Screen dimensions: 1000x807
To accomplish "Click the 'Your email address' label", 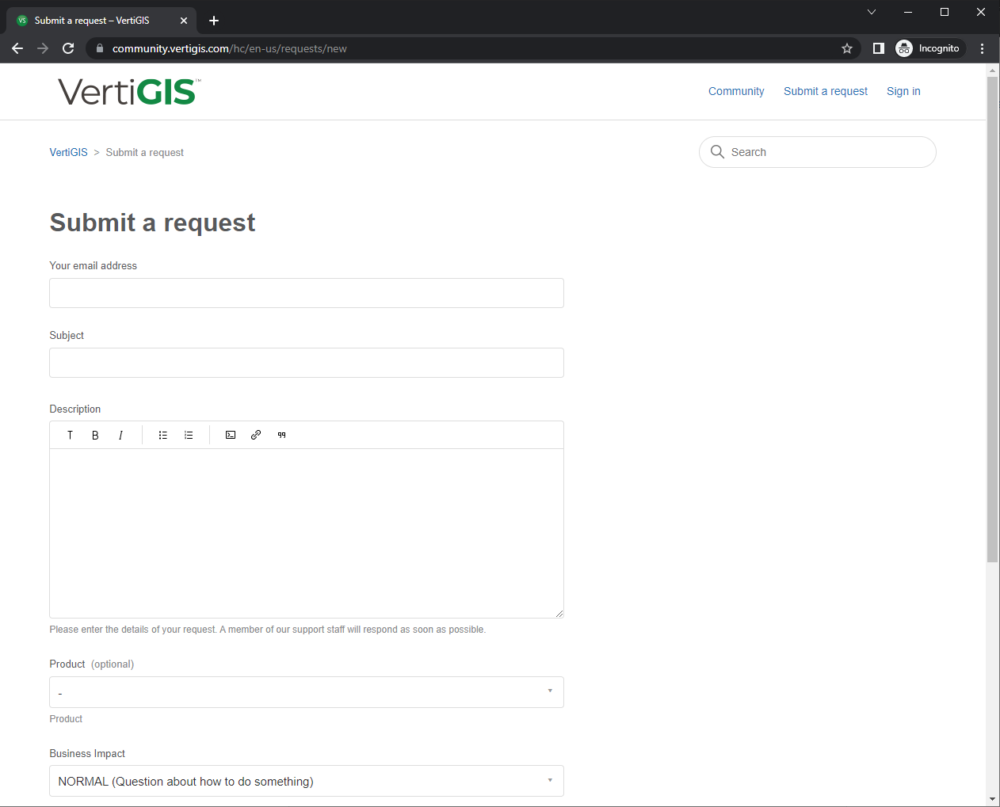I will [x=93, y=265].
